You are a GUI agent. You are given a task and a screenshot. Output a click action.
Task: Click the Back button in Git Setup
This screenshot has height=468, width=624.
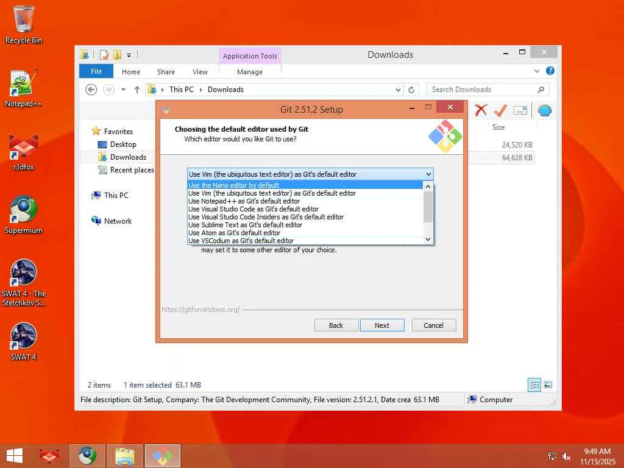coord(336,325)
